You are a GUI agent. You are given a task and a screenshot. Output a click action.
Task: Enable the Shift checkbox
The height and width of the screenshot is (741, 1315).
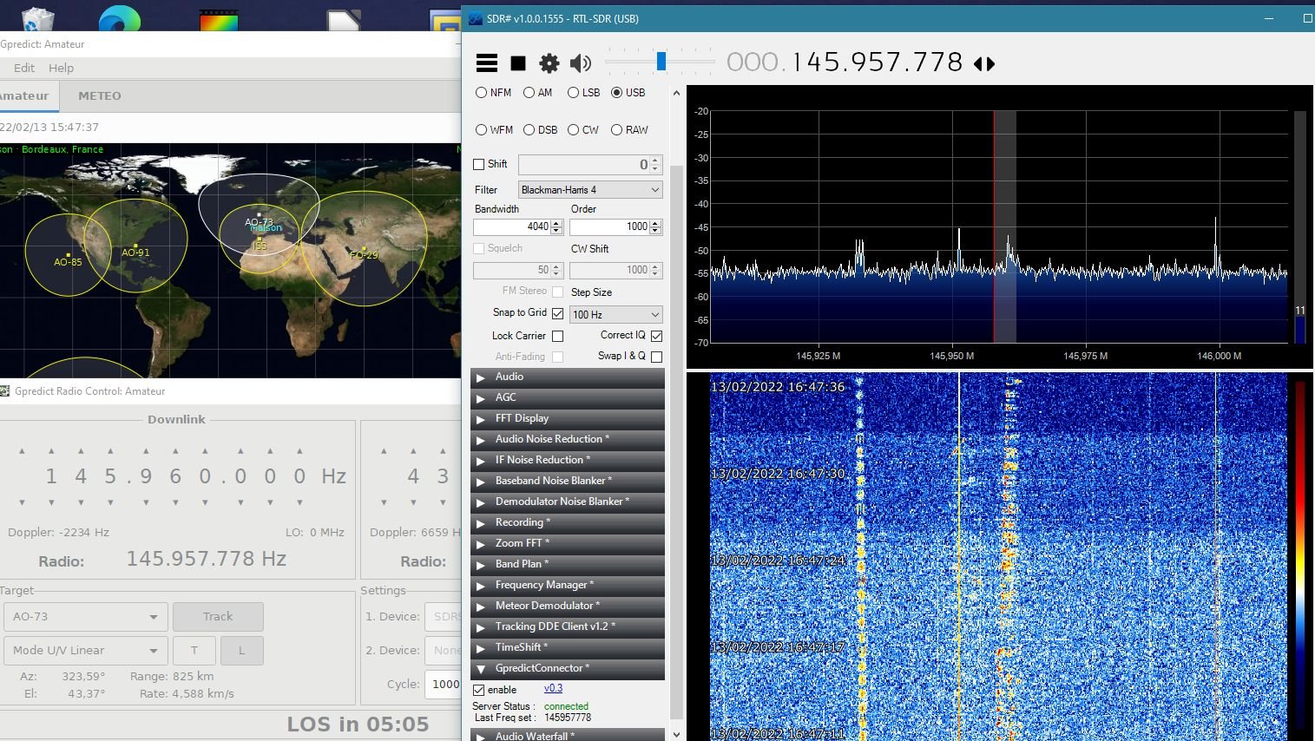[478, 164]
